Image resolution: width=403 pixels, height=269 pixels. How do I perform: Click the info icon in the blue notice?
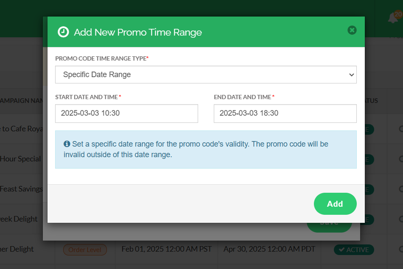(67, 144)
